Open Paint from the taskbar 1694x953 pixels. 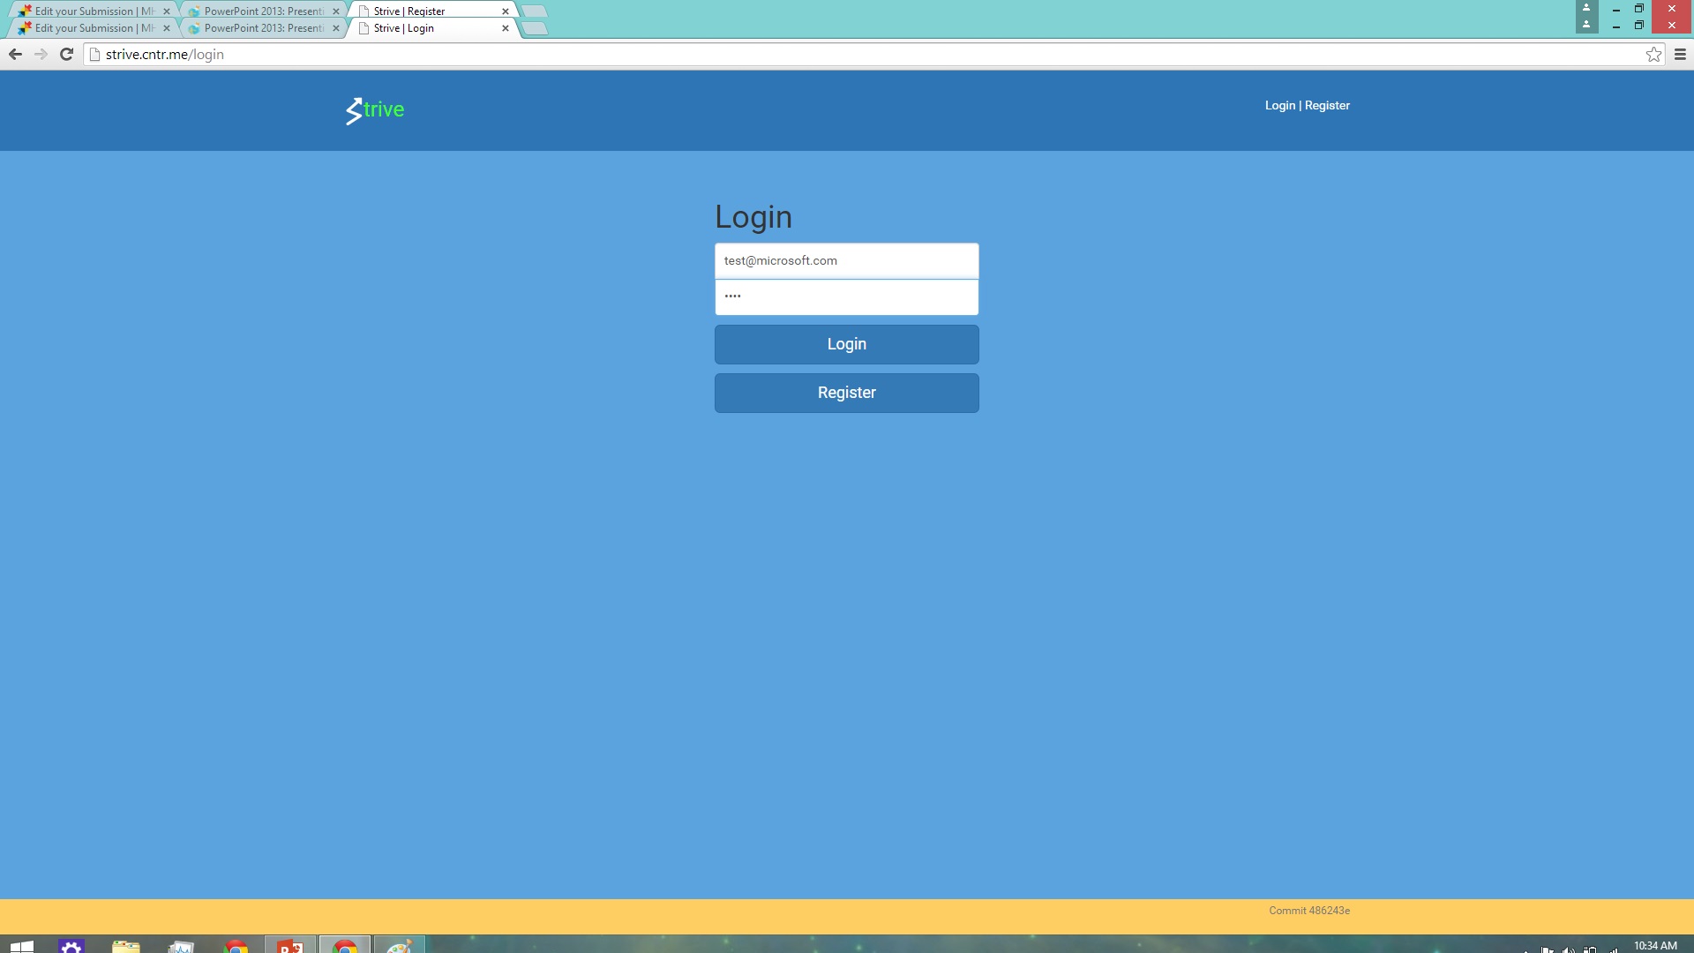(x=400, y=946)
